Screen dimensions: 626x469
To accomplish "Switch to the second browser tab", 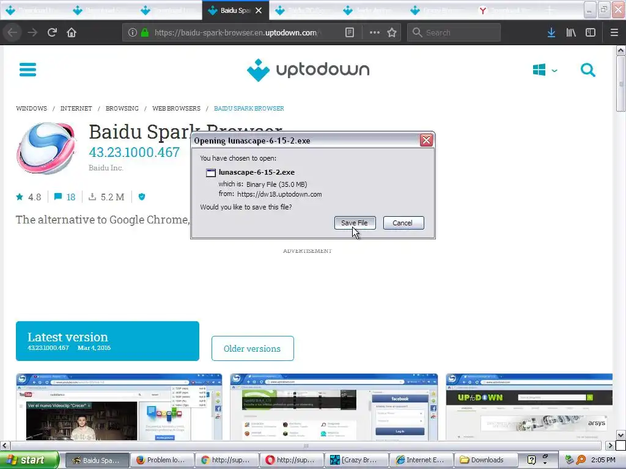I will click(101, 10).
